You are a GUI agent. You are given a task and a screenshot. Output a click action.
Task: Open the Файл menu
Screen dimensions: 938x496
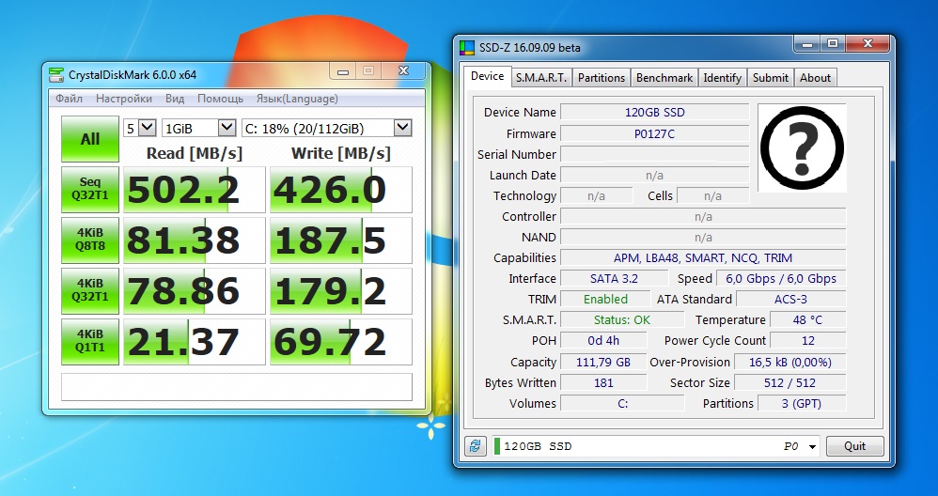tap(69, 99)
